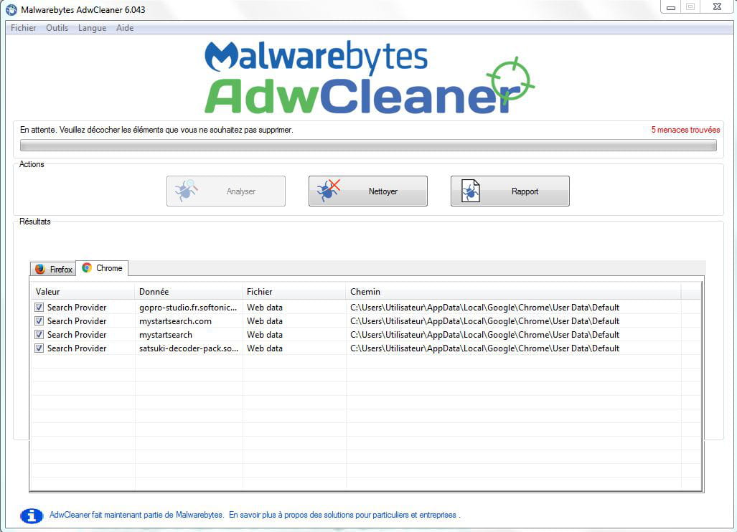This screenshot has width=737, height=532.
Task: Click the bug document icon on Rapport
Action: [x=471, y=191]
